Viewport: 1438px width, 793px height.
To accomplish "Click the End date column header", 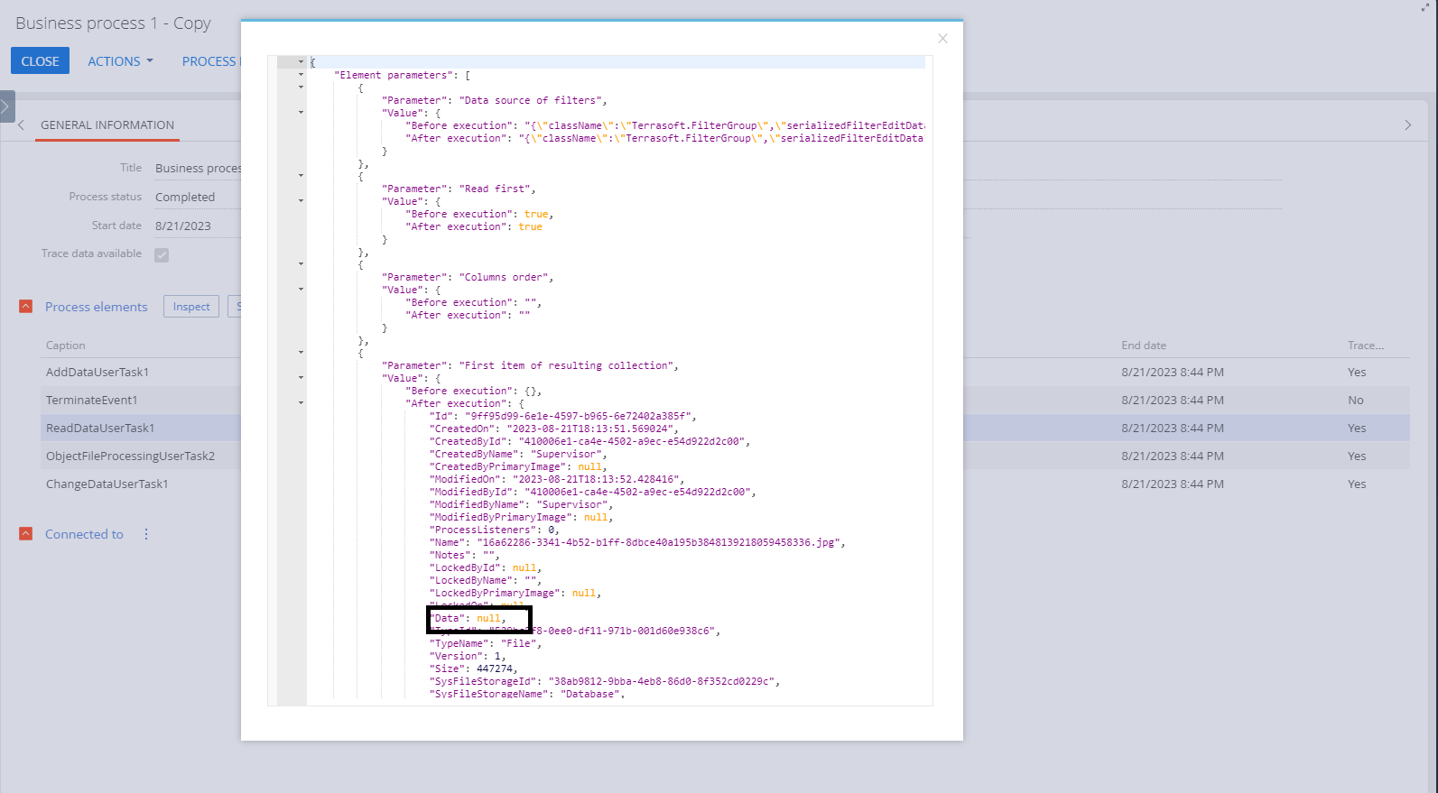I will pyautogui.click(x=1144, y=346).
